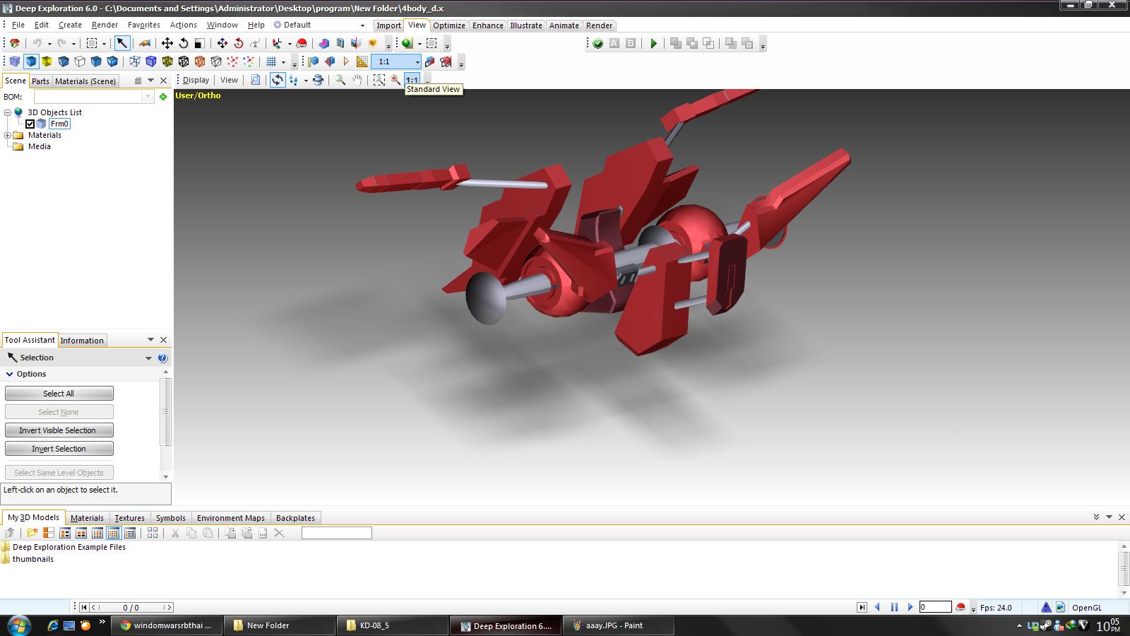The image size is (1130, 636).
Task: Switch library to details list view
Action: 130,533
